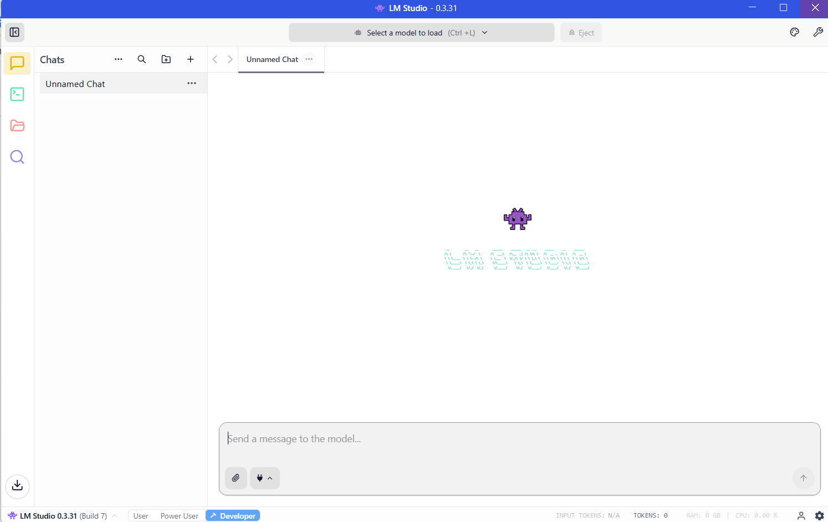Open the wrench settings panel
The image size is (828, 522).
(x=818, y=32)
